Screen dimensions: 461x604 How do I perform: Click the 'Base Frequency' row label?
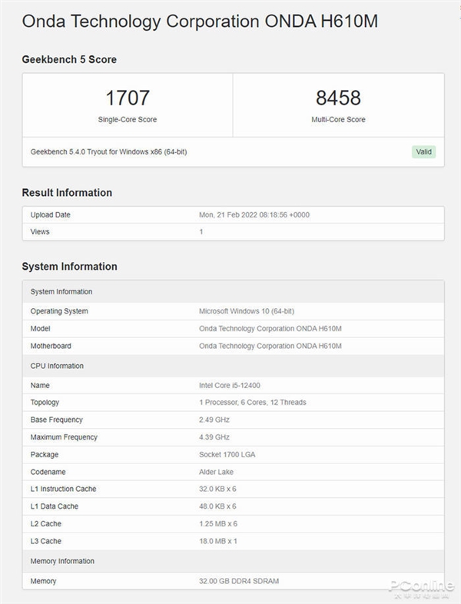[x=57, y=420]
